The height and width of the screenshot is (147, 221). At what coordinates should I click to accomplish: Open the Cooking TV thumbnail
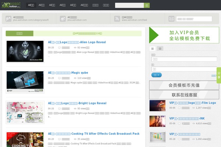(x=25, y=139)
